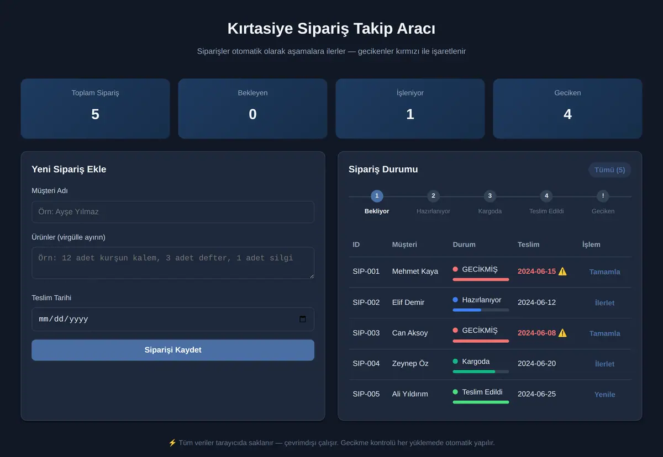This screenshot has width=663, height=457.
Task: Click warning icon next to 2024-06-08
Action: tap(562, 333)
